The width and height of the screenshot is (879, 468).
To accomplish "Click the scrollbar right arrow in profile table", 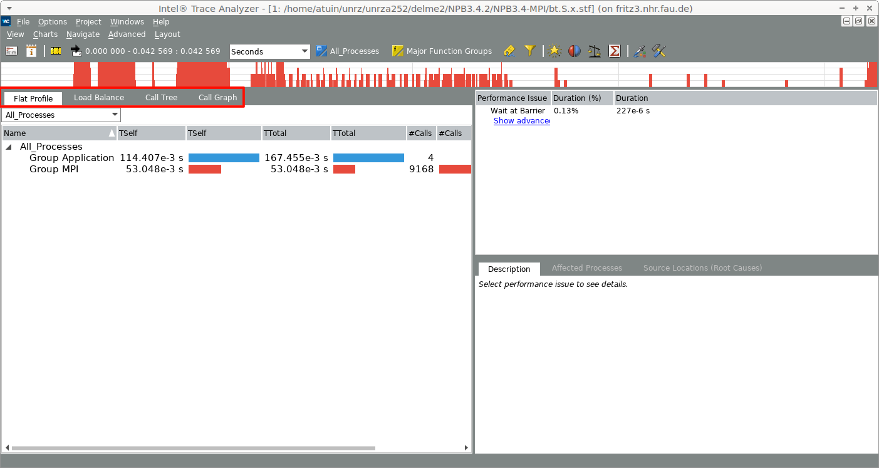I will click(x=466, y=448).
